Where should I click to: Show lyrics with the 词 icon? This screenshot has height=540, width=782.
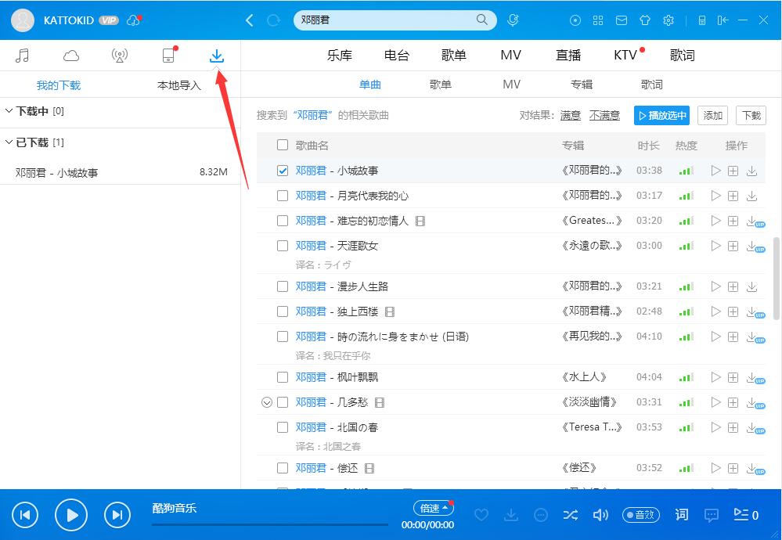[681, 515]
